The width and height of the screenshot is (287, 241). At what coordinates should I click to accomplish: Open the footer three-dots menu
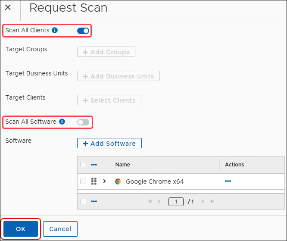pos(94,201)
